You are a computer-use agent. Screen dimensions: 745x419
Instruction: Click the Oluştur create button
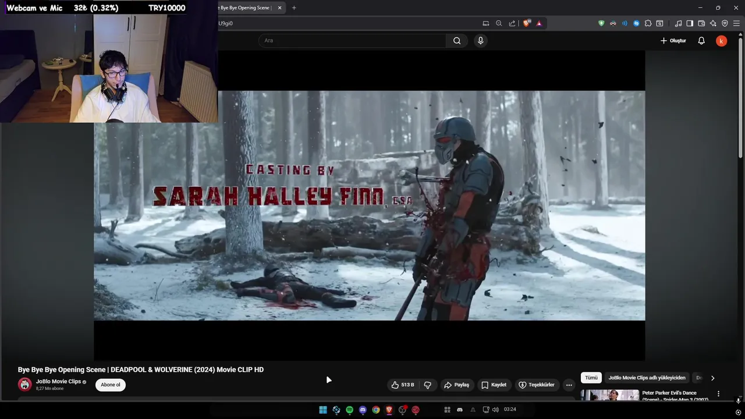point(673,41)
